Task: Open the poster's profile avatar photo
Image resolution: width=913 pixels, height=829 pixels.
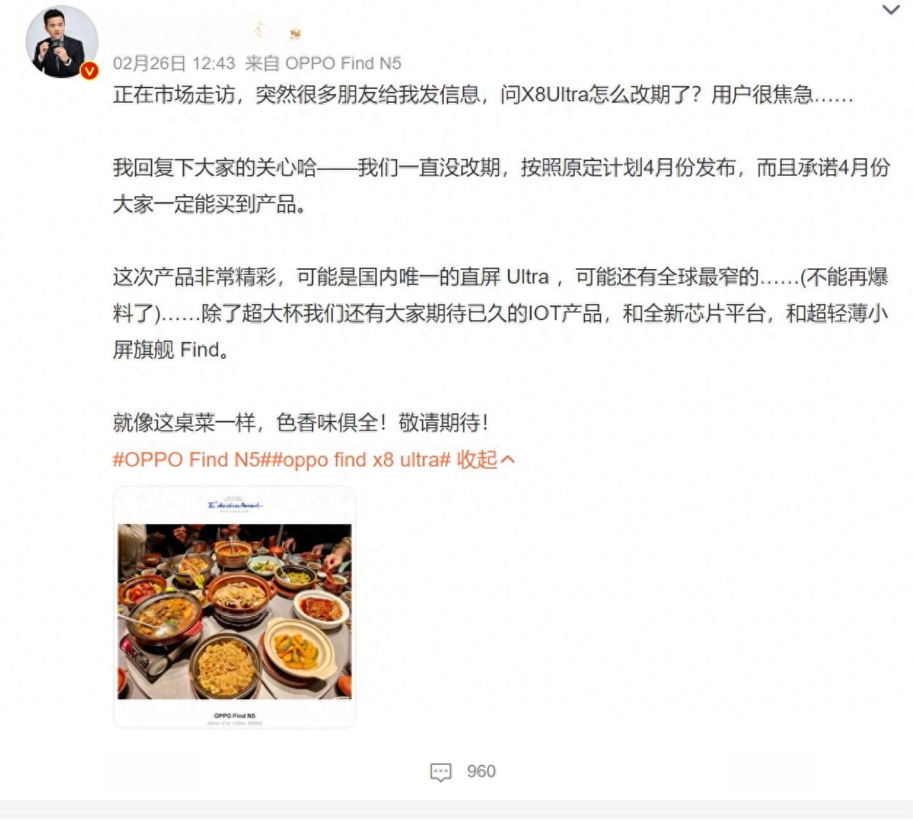Action: [x=61, y=42]
